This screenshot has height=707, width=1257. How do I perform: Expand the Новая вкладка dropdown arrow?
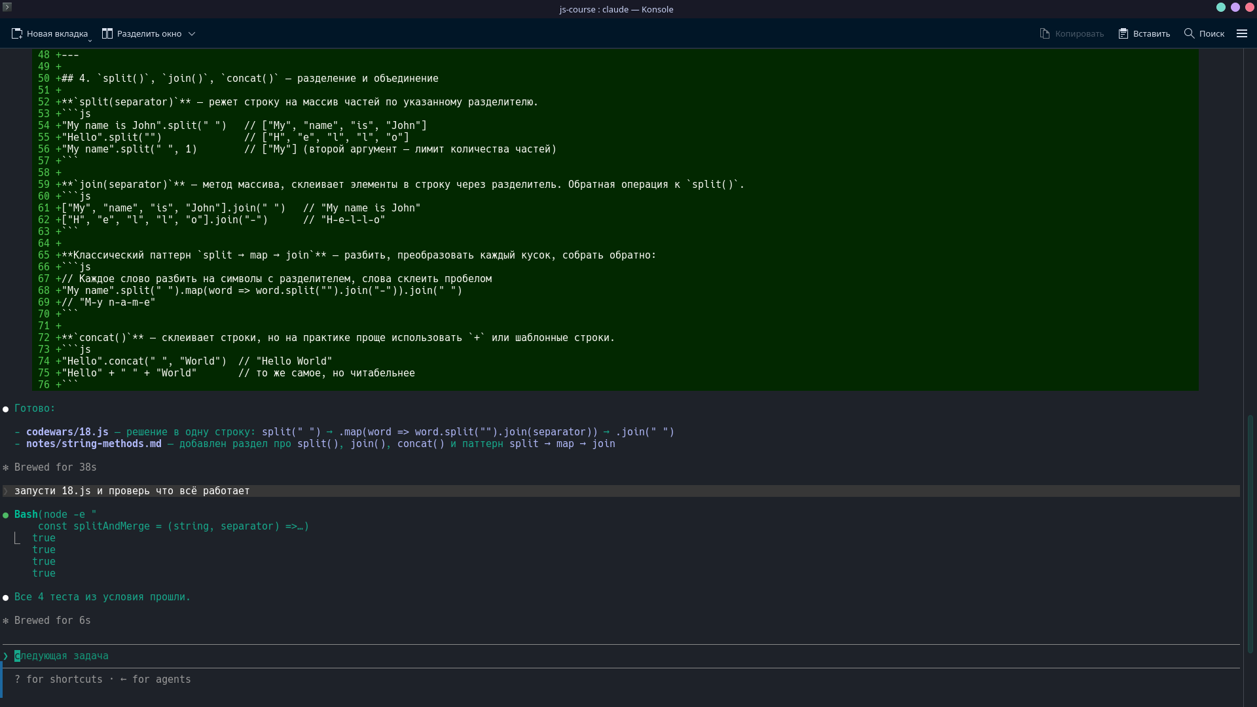coord(90,40)
